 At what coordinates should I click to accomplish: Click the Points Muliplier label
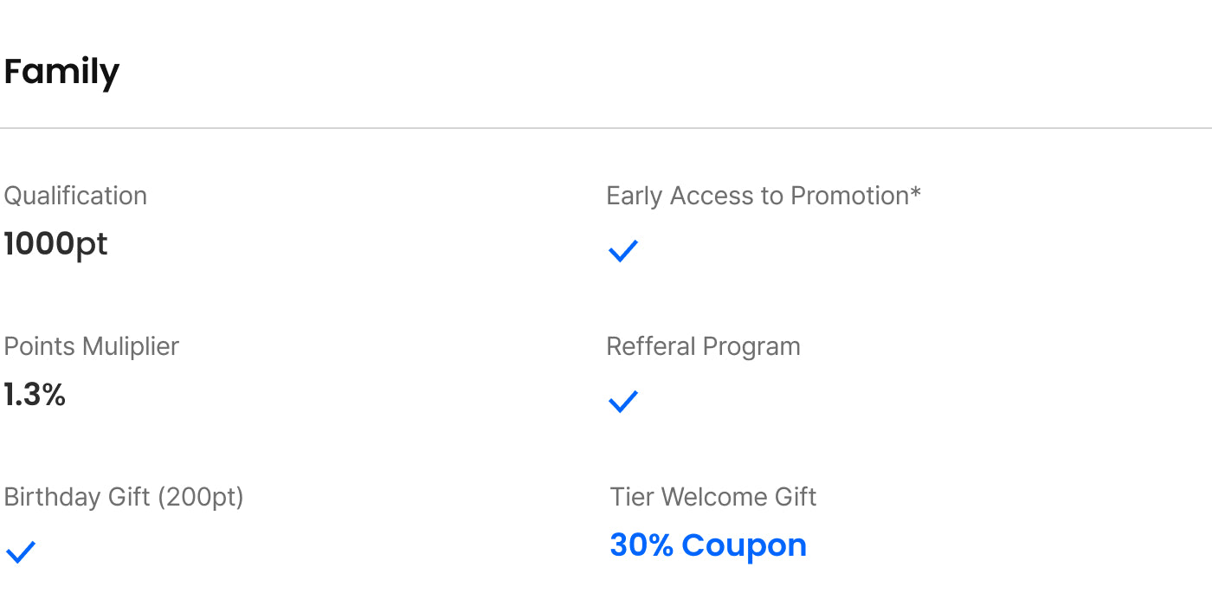point(91,346)
